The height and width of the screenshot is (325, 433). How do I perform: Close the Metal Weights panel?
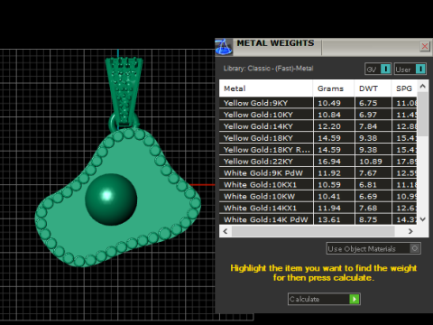click(x=425, y=46)
